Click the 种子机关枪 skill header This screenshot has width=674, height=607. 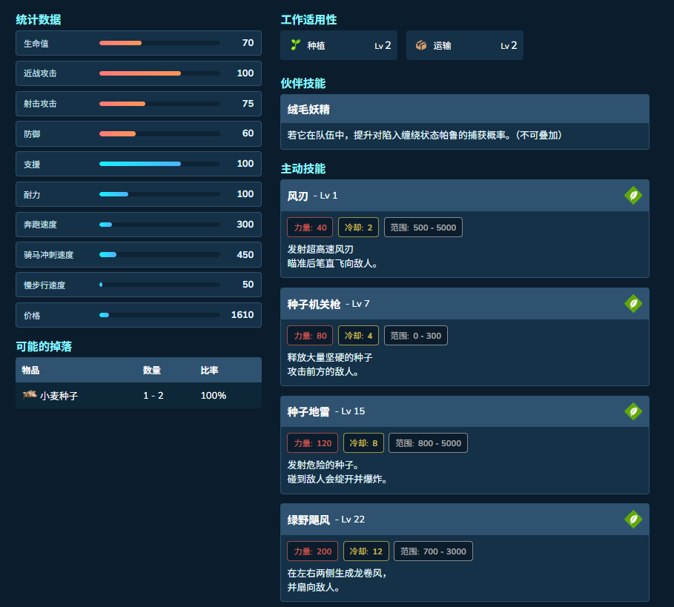[x=465, y=304]
